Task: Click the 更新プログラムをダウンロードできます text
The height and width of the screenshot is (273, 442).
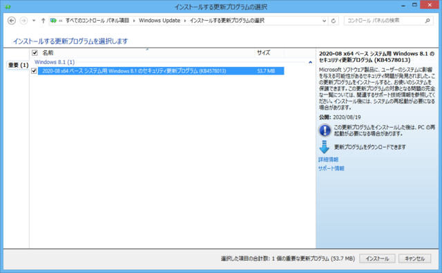Action: 370,147
